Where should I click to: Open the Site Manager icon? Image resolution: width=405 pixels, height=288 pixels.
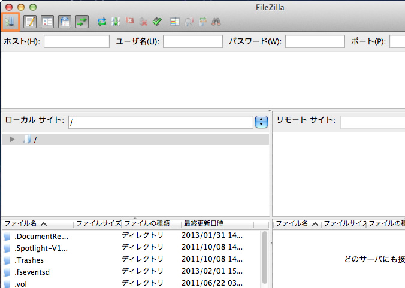pyautogui.click(x=11, y=22)
